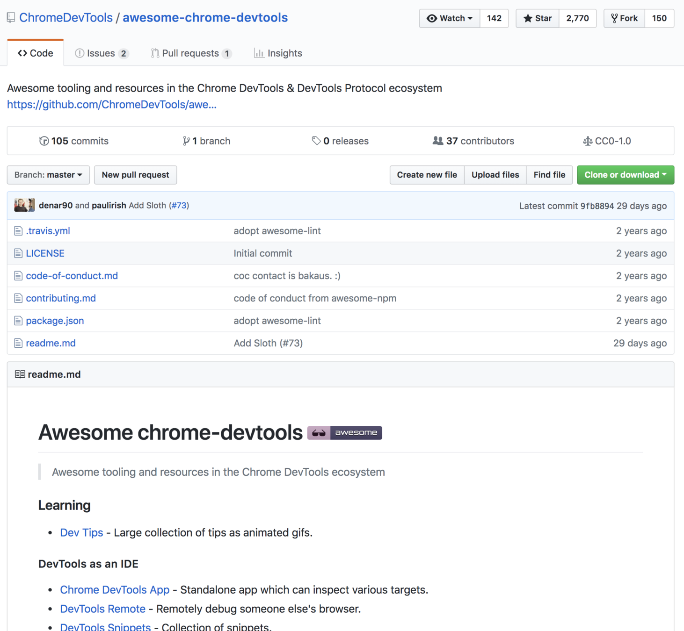Open 'Add Sloth (#73)' message in readme.md row

(269, 343)
